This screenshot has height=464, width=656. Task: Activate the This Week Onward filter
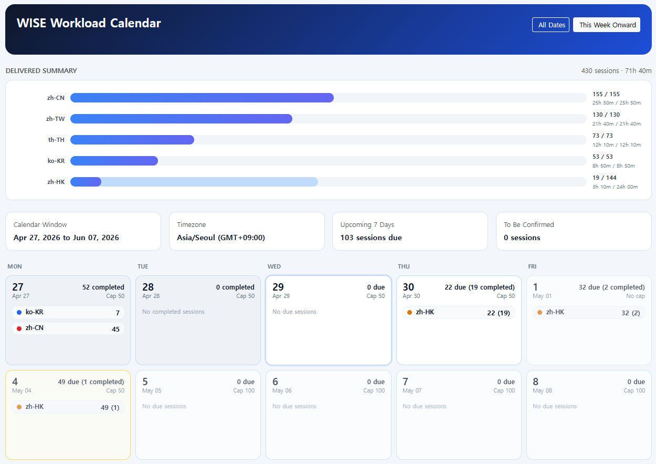click(607, 25)
